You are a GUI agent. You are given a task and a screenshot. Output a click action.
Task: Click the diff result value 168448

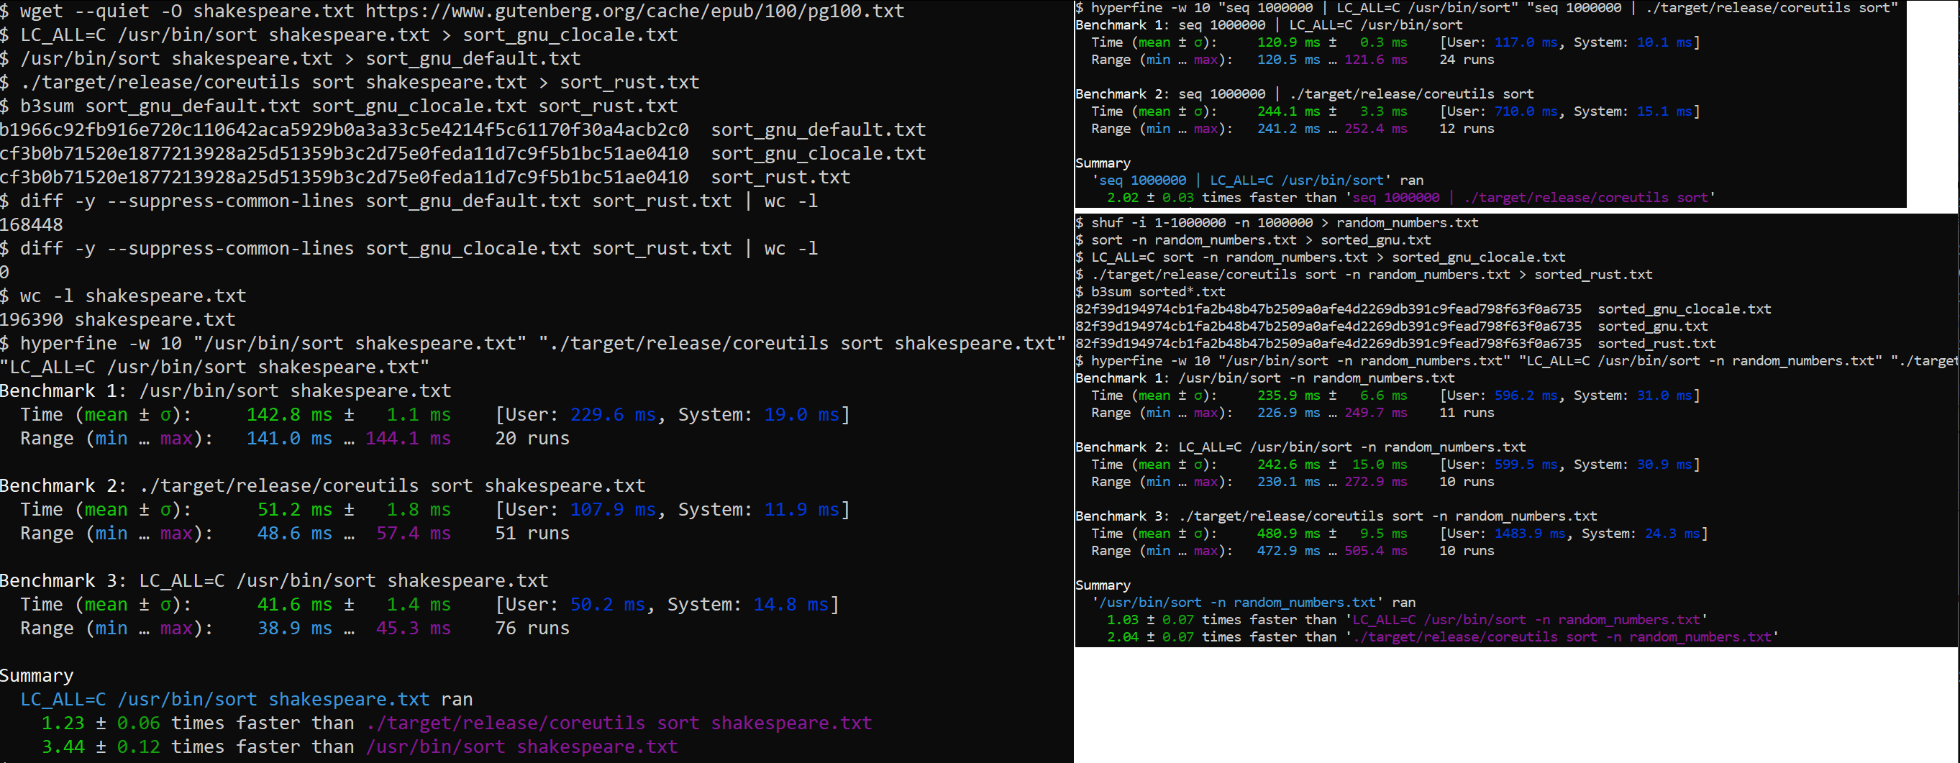pos(32,225)
